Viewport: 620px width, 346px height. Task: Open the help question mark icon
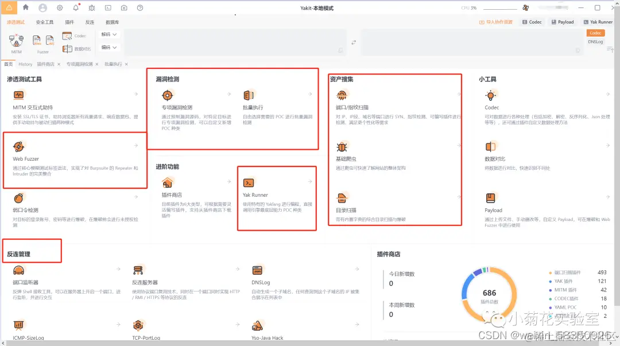pos(140,7)
